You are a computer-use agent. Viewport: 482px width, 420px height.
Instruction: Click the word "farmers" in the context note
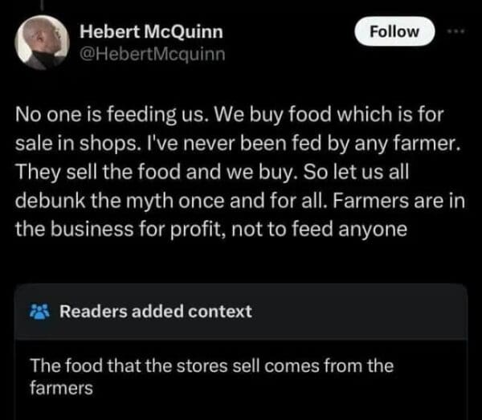pyautogui.click(x=60, y=389)
